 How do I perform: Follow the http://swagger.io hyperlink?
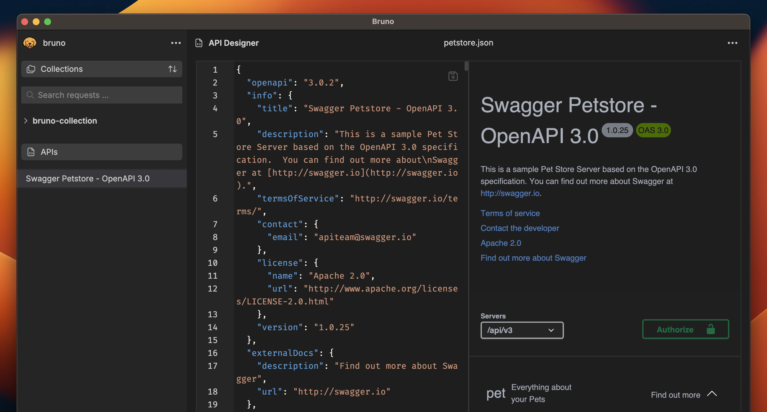click(x=510, y=193)
